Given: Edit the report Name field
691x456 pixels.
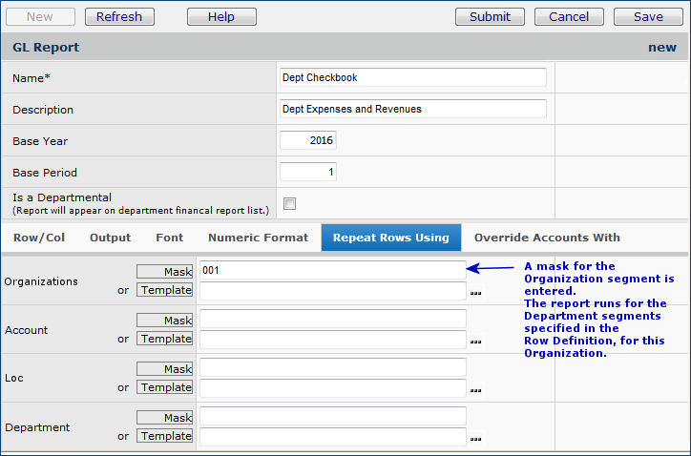Looking at the screenshot, I should 412,77.
